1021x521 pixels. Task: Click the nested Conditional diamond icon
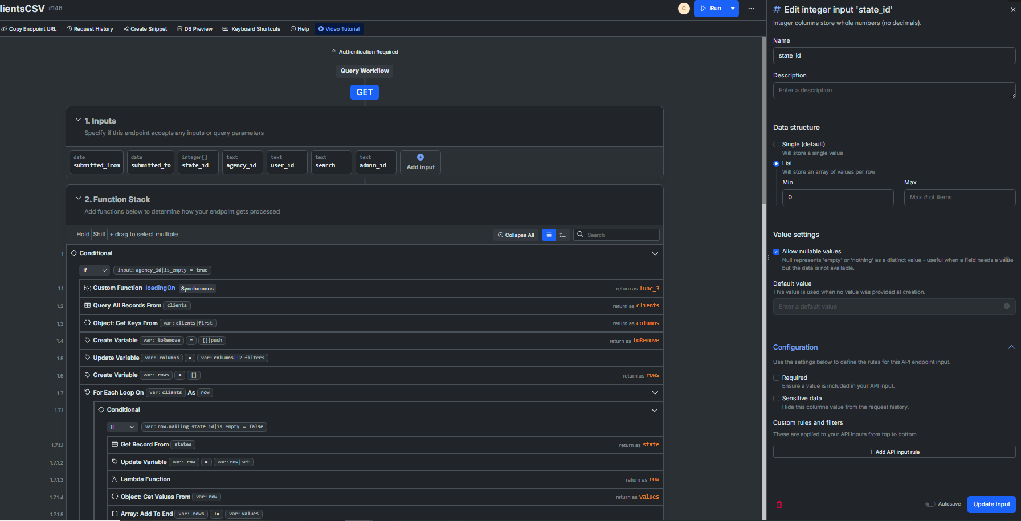[x=101, y=409]
